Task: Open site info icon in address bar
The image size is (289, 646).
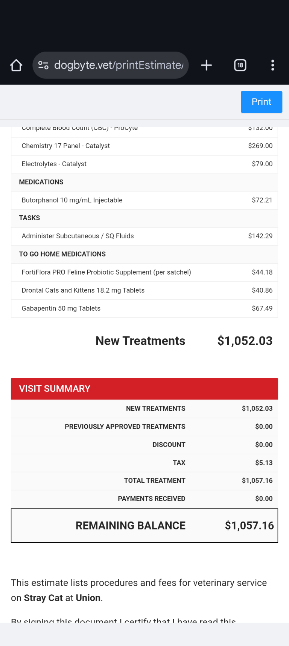Action: click(x=44, y=65)
